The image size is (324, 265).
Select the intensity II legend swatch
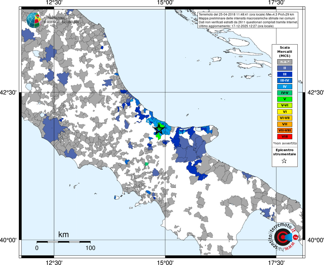click(x=285, y=68)
